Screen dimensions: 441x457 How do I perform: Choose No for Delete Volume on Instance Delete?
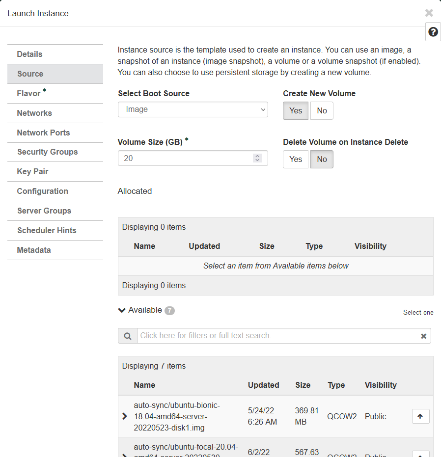point(322,159)
